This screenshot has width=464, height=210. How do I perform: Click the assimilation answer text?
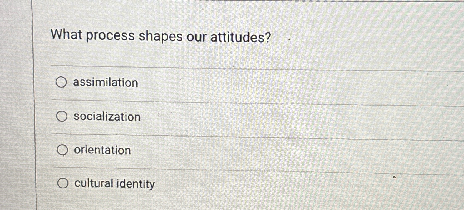[x=105, y=82]
